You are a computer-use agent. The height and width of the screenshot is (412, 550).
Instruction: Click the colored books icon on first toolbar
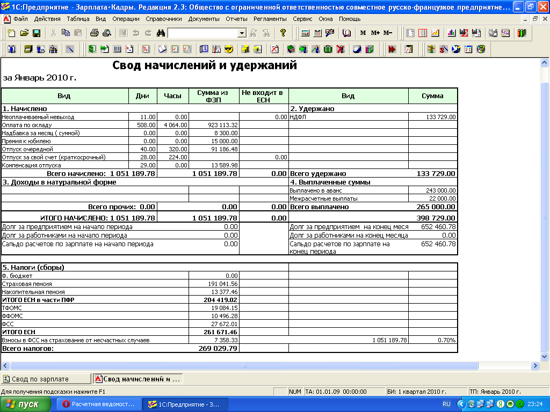coord(522,33)
